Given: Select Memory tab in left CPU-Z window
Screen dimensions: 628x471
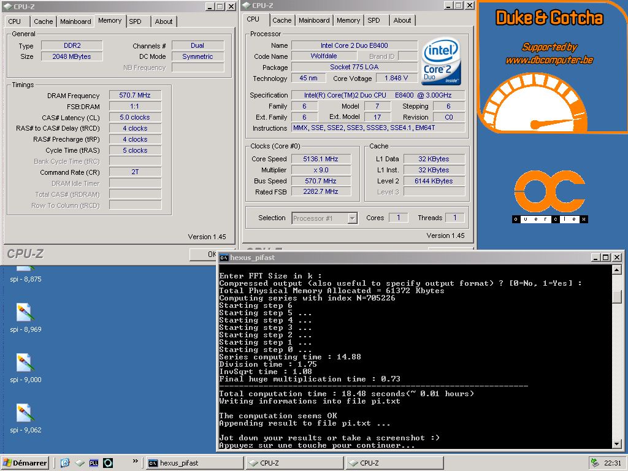Looking at the screenshot, I should pos(110,20).
